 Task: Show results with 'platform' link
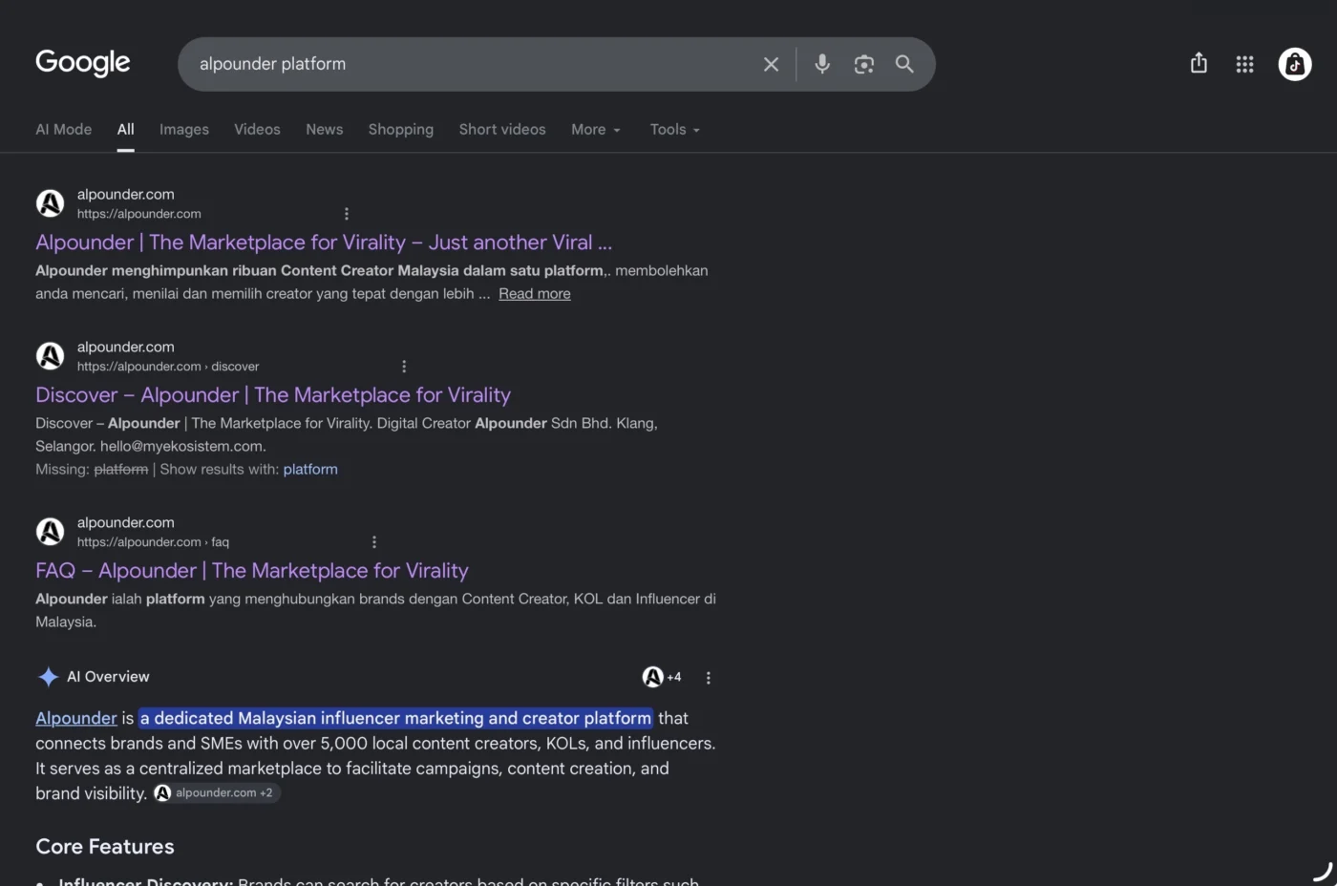pyautogui.click(x=310, y=470)
